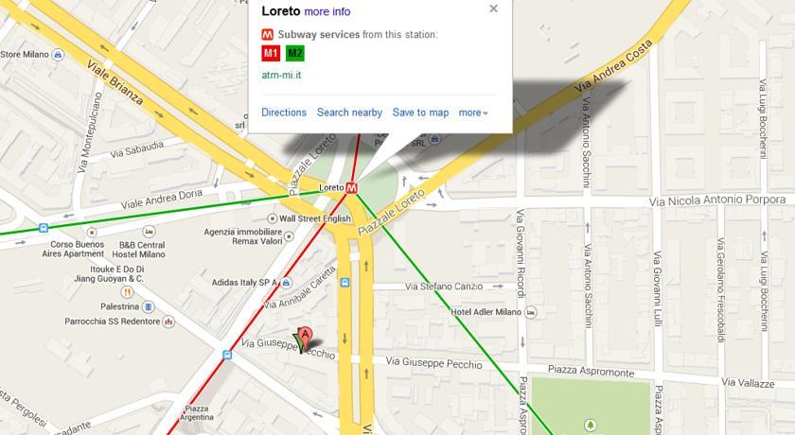Select the Agenzia immobiliare Remax Valori marker

(289, 236)
